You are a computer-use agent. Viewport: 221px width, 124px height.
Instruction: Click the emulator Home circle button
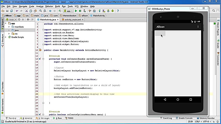click(x=178, y=99)
